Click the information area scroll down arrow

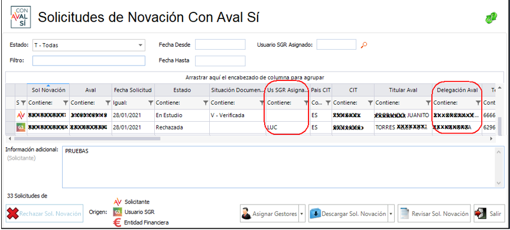click(x=499, y=183)
